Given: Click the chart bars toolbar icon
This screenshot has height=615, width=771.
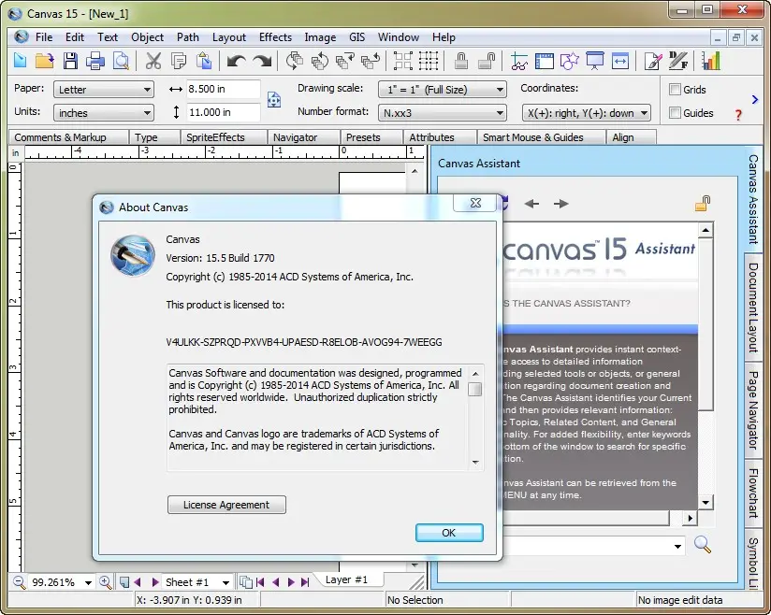Looking at the screenshot, I should pos(710,61).
